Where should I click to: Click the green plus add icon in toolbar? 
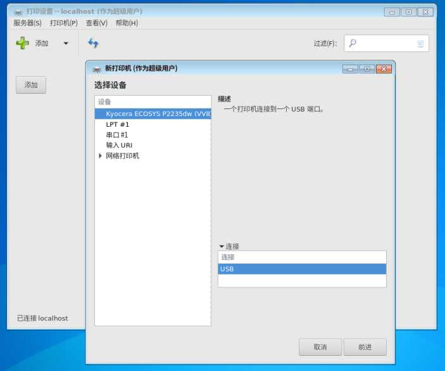click(x=22, y=43)
